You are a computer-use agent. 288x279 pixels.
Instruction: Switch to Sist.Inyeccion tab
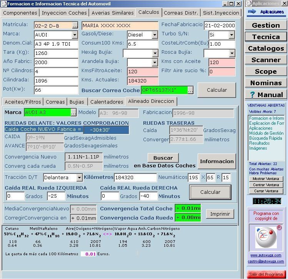pyautogui.click(x=221, y=13)
